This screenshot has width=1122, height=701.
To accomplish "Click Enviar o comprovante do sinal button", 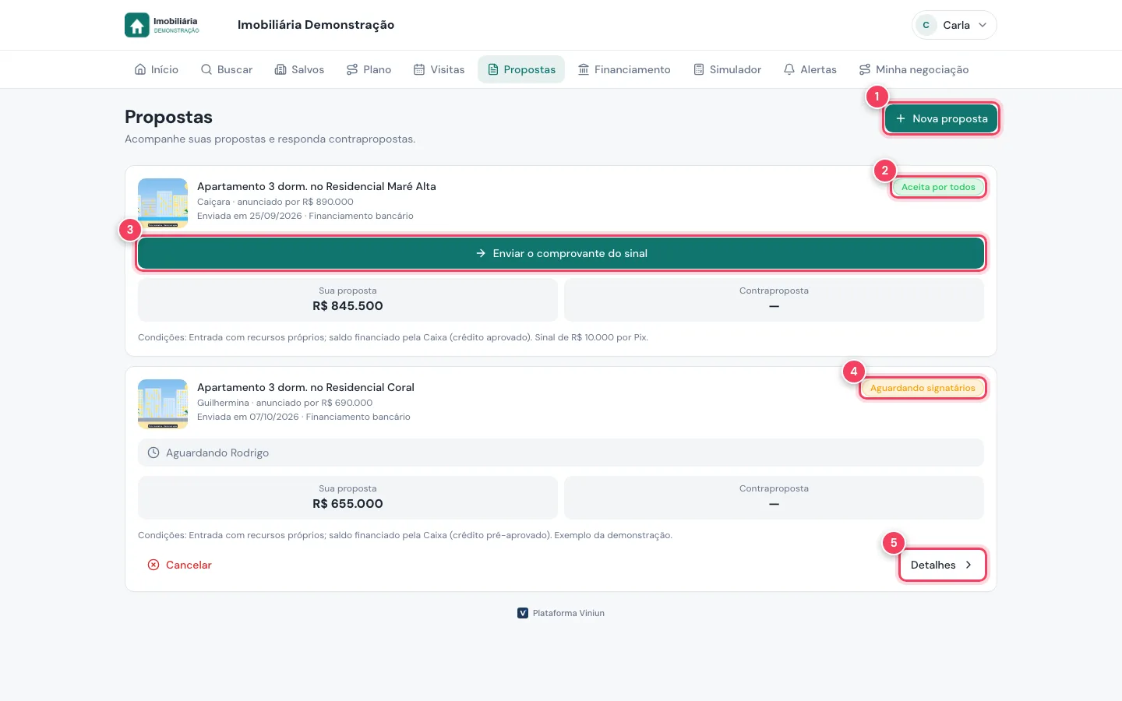I will point(561,253).
